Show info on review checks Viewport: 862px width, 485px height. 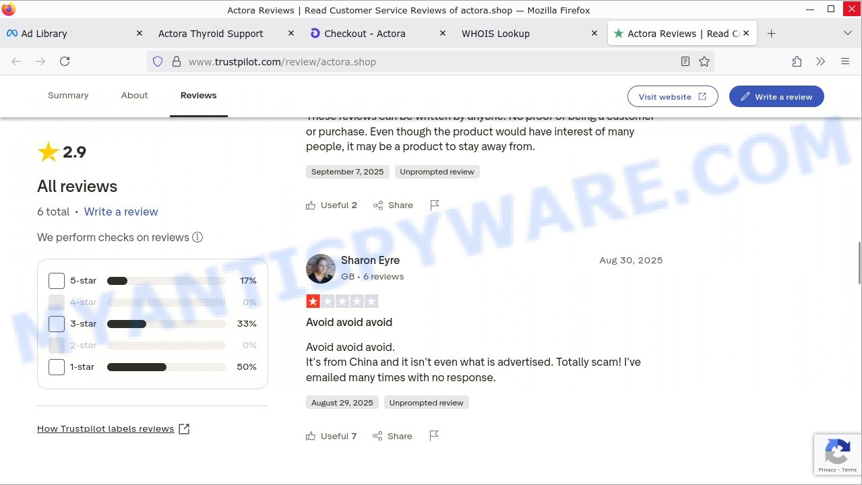(197, 237)
